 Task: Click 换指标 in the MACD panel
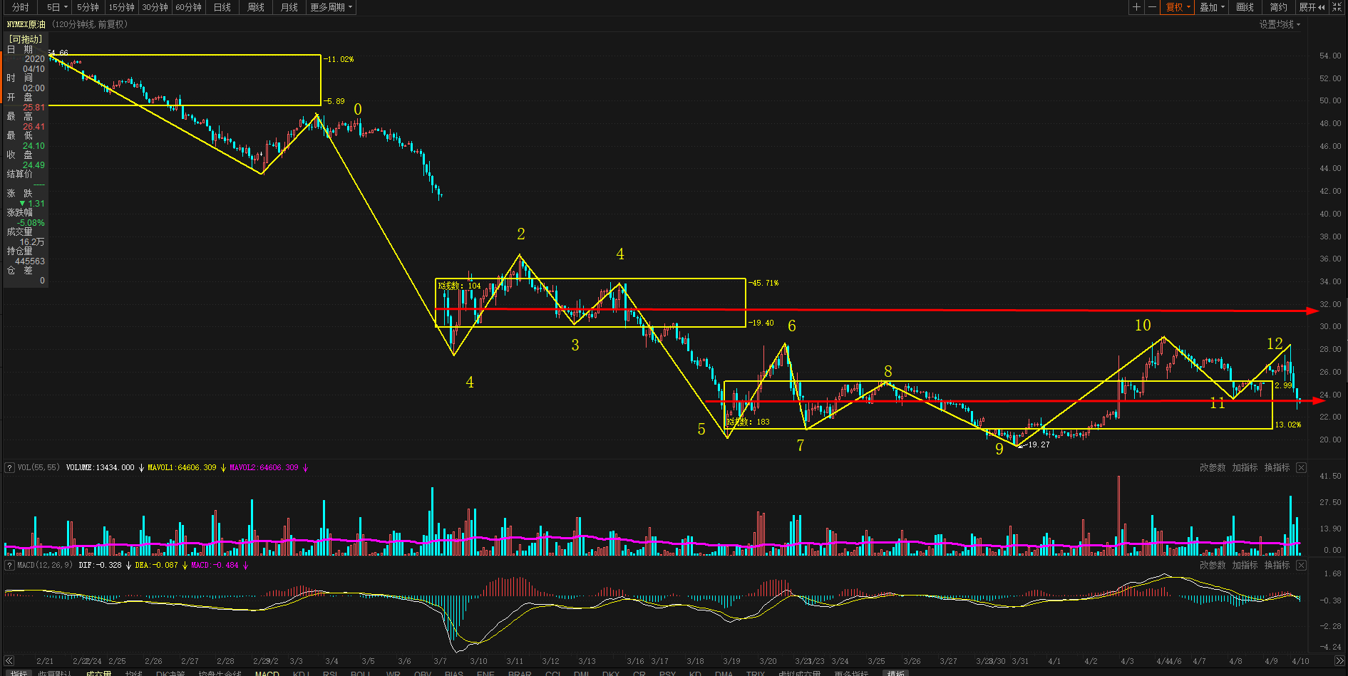[x=1277, y=566]
